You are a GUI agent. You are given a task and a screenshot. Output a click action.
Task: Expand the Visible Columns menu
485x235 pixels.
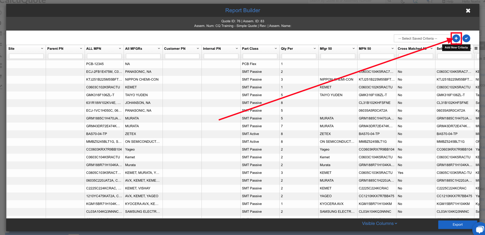click(x=380, y=224)
